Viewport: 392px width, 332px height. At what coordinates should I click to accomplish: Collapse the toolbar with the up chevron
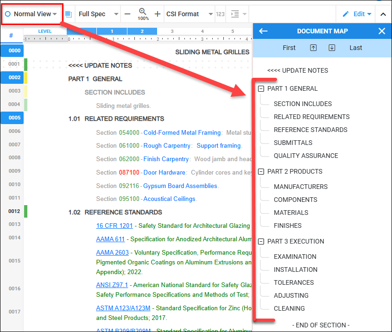pyautogui.click(x=383, y=14)
